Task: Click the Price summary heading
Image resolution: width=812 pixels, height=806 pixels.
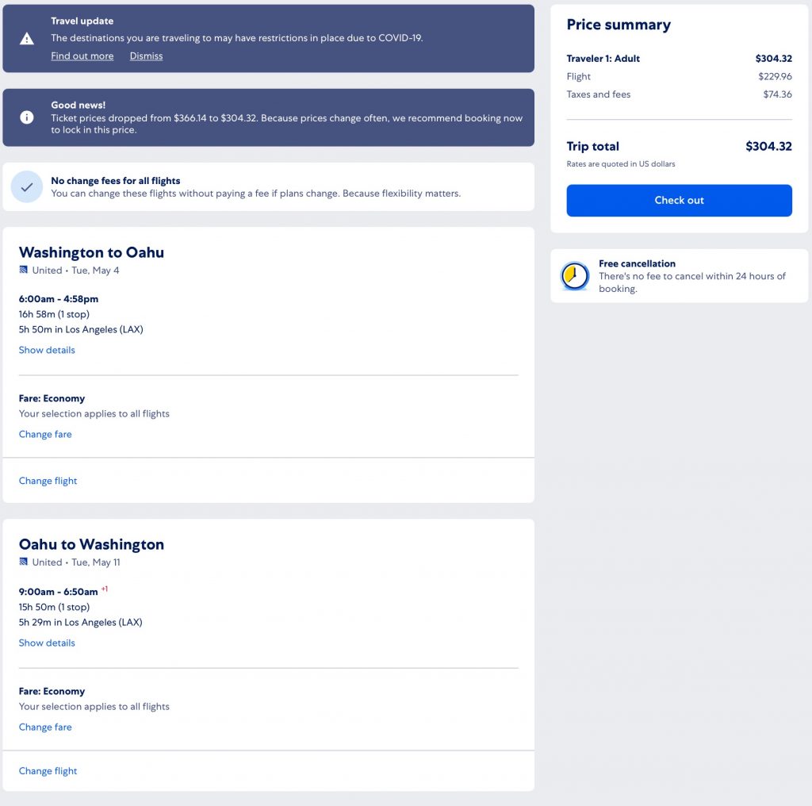Action: (x=619, y=25)
